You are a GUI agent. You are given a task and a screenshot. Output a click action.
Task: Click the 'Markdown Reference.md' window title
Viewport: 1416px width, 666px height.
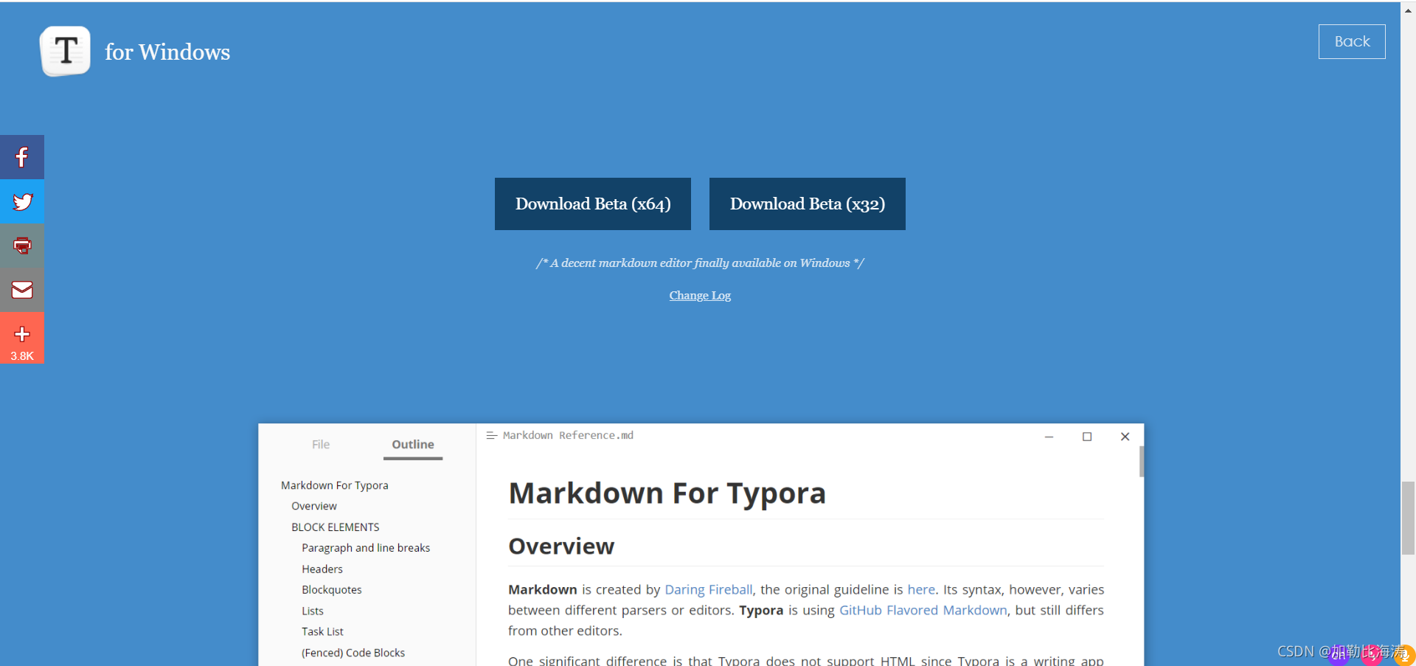pyautogui.click(x=568, y=435)
